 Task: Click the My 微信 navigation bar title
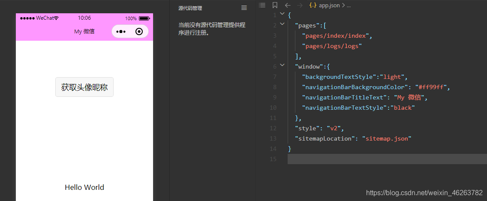click(x=84, y=31)
